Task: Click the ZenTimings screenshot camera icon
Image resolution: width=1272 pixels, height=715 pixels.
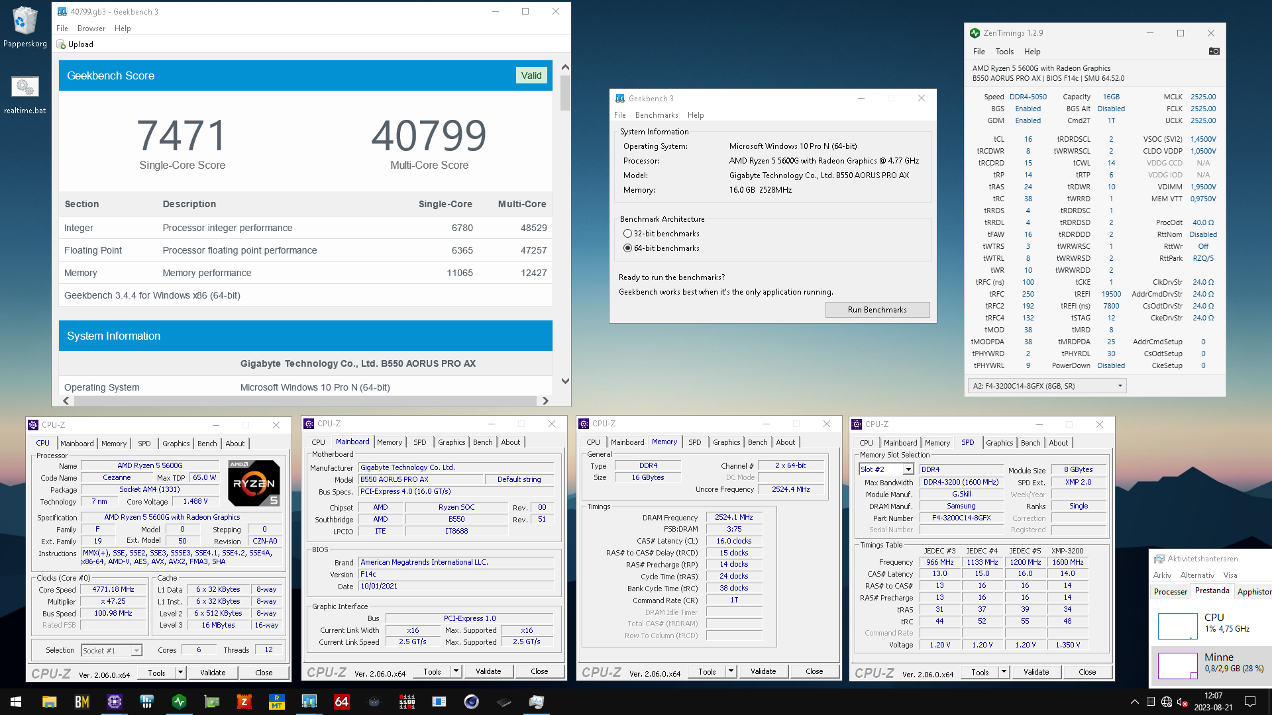Action: pos(1214,51)
